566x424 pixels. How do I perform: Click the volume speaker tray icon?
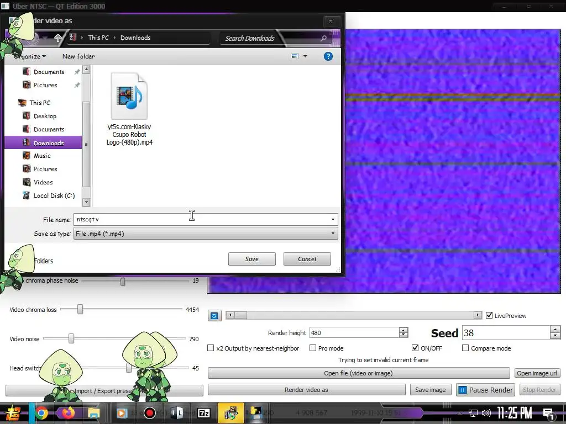tap(486, 413)
